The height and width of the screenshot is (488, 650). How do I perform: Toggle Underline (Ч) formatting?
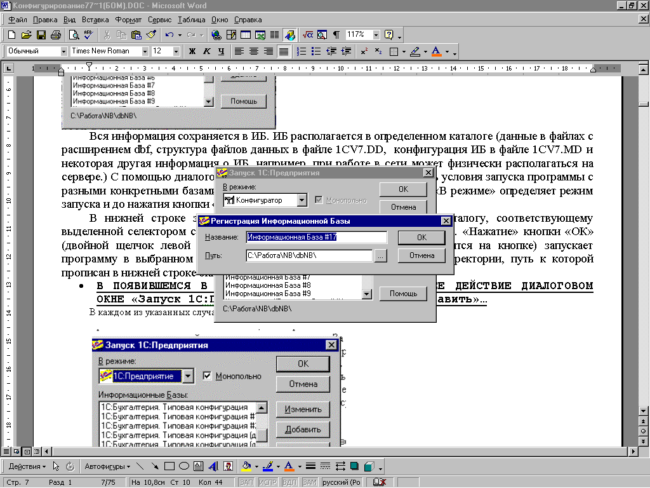(221, 51)
